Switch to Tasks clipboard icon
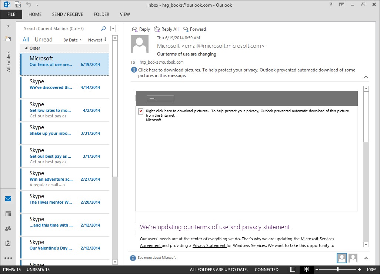Image resolution: width=380 pixels, height=274 pixels. tap(8, 243)
